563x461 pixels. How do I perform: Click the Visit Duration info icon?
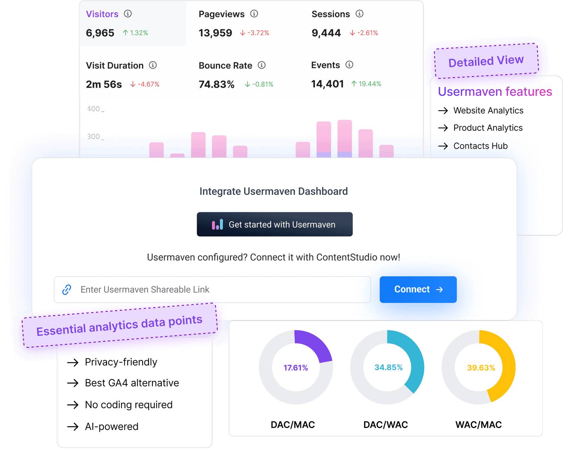(x=153, y=65)
